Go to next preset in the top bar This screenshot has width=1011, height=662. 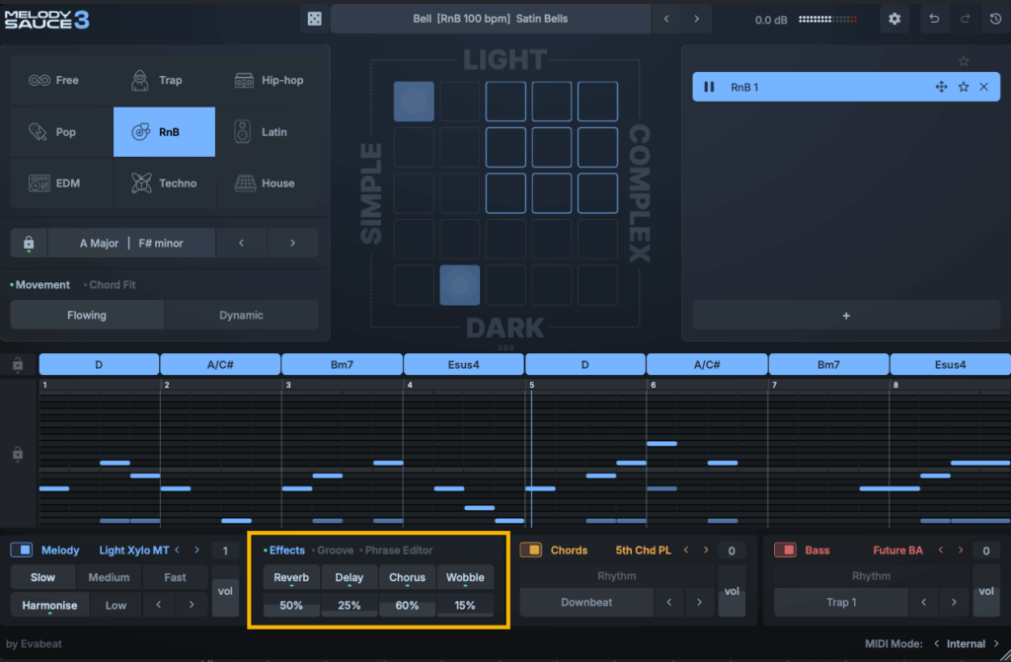tap(696, 19)
